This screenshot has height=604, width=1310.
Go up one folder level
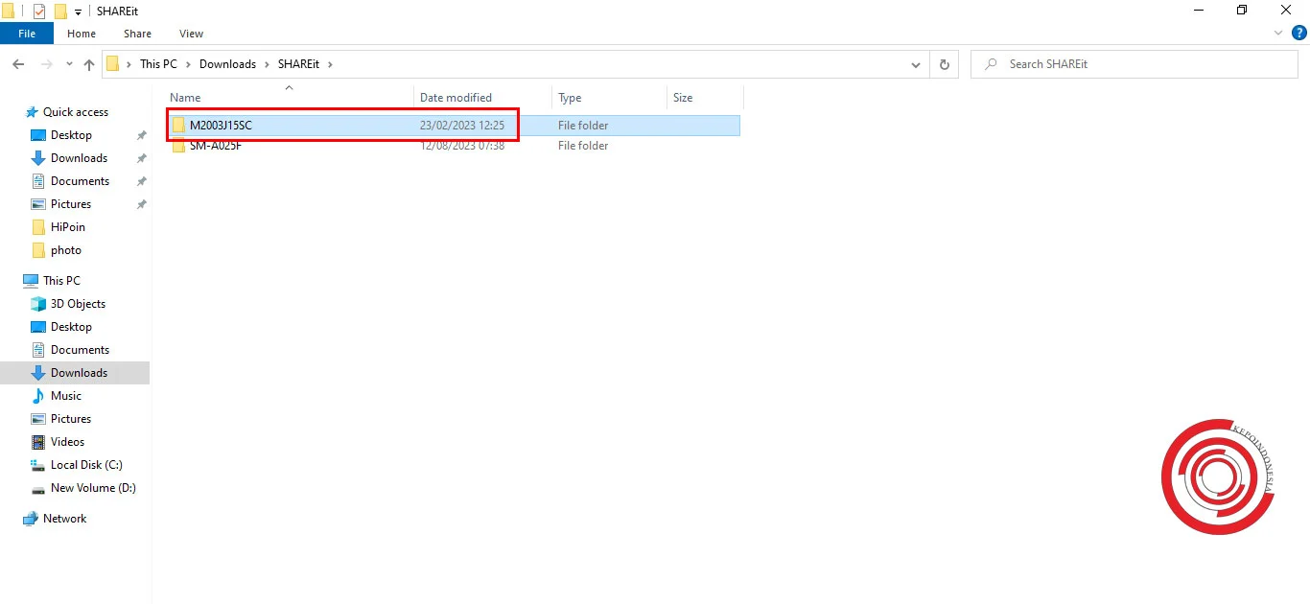click(x=89, y=64)
